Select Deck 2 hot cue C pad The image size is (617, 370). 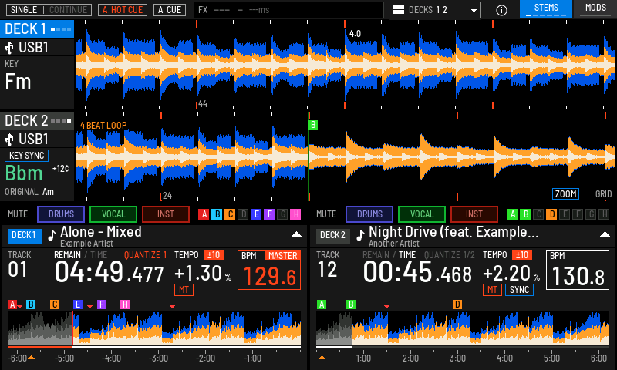[538, 214]
